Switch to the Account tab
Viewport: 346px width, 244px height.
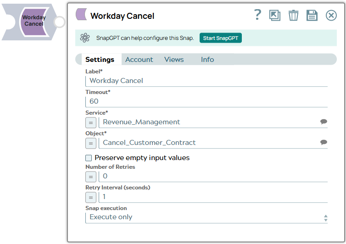click(139, 60)
